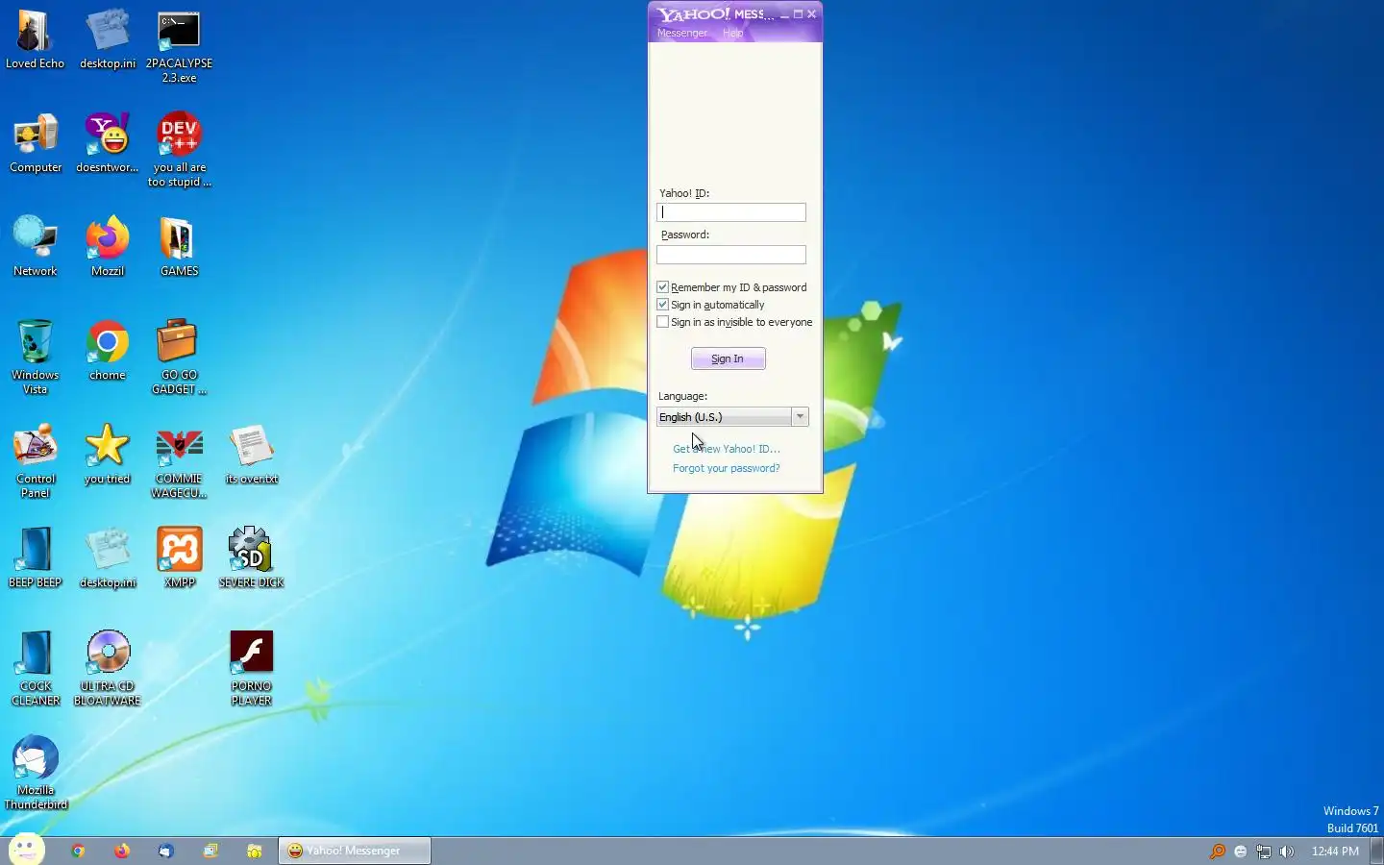Close the Yahoo! Messenger window

click(811, 14)
